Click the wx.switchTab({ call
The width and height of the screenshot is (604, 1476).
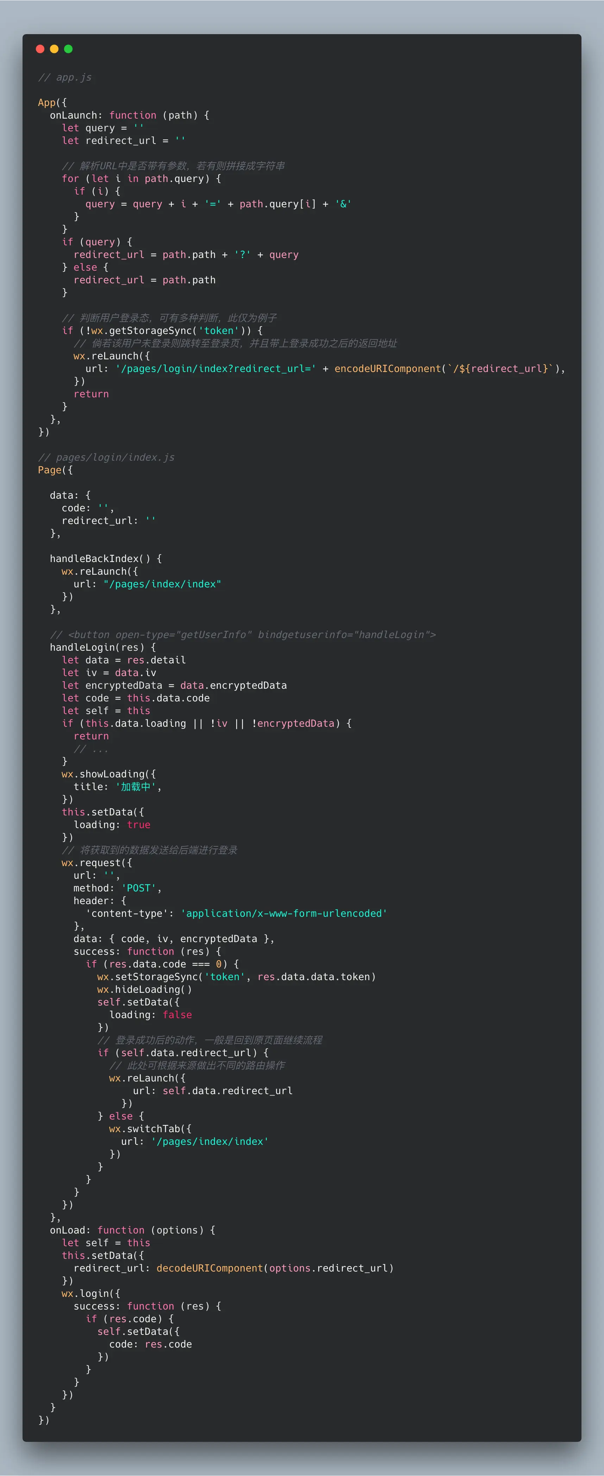pyautogui.click(x=150, y=1129)
